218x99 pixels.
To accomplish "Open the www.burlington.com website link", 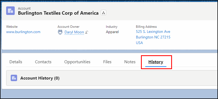I will point(23,32).
